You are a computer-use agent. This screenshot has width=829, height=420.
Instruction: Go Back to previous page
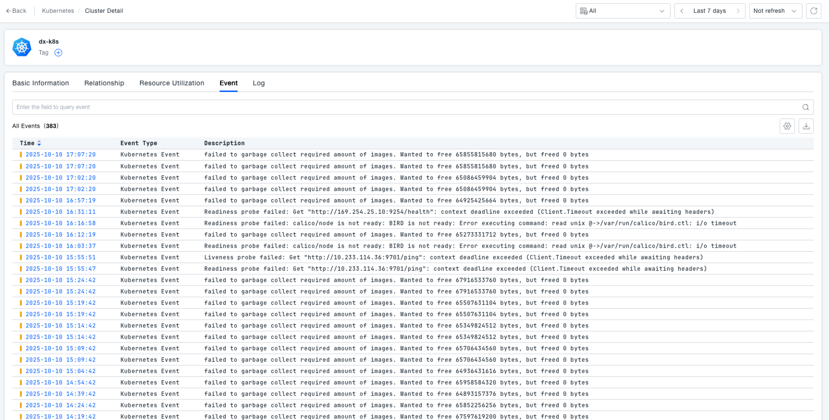click(16, 11)
